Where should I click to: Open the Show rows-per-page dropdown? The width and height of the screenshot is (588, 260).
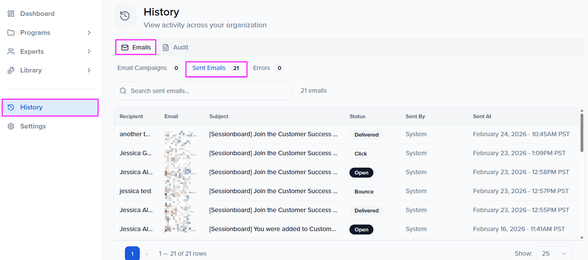coord(554,253)
